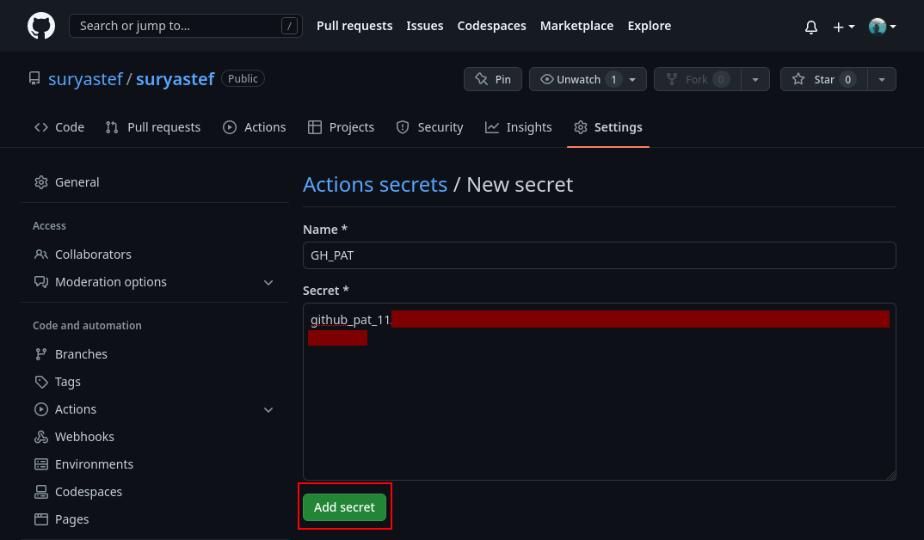Click the General gear icon
The width and height of the screenshot is (924, 540).
point(41,182)
